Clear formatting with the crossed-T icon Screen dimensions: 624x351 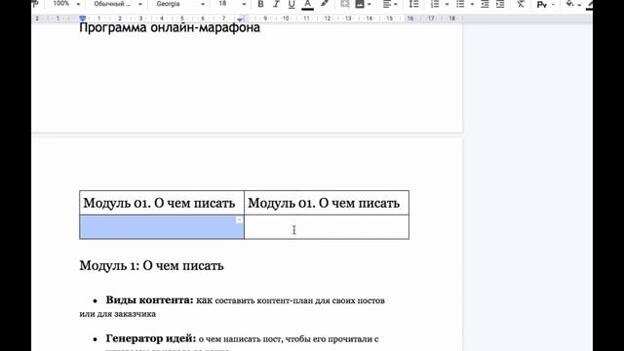521,4
